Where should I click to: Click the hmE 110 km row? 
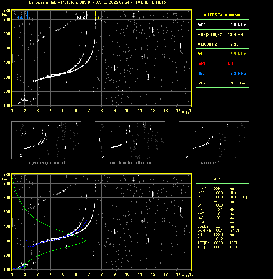click(x=216, y=214)
